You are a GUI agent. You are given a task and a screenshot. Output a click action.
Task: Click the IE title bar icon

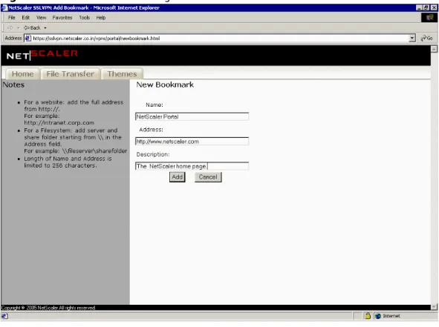click(x=4, y=7)
